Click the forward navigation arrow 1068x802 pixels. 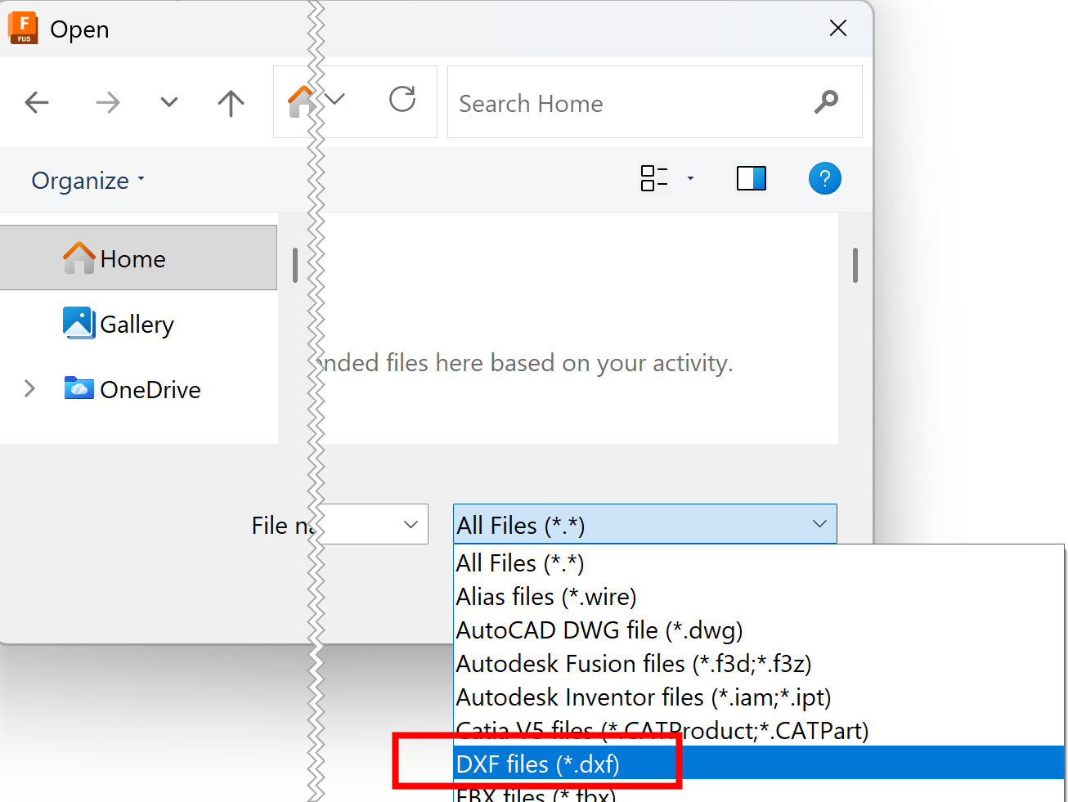[107, 102]
